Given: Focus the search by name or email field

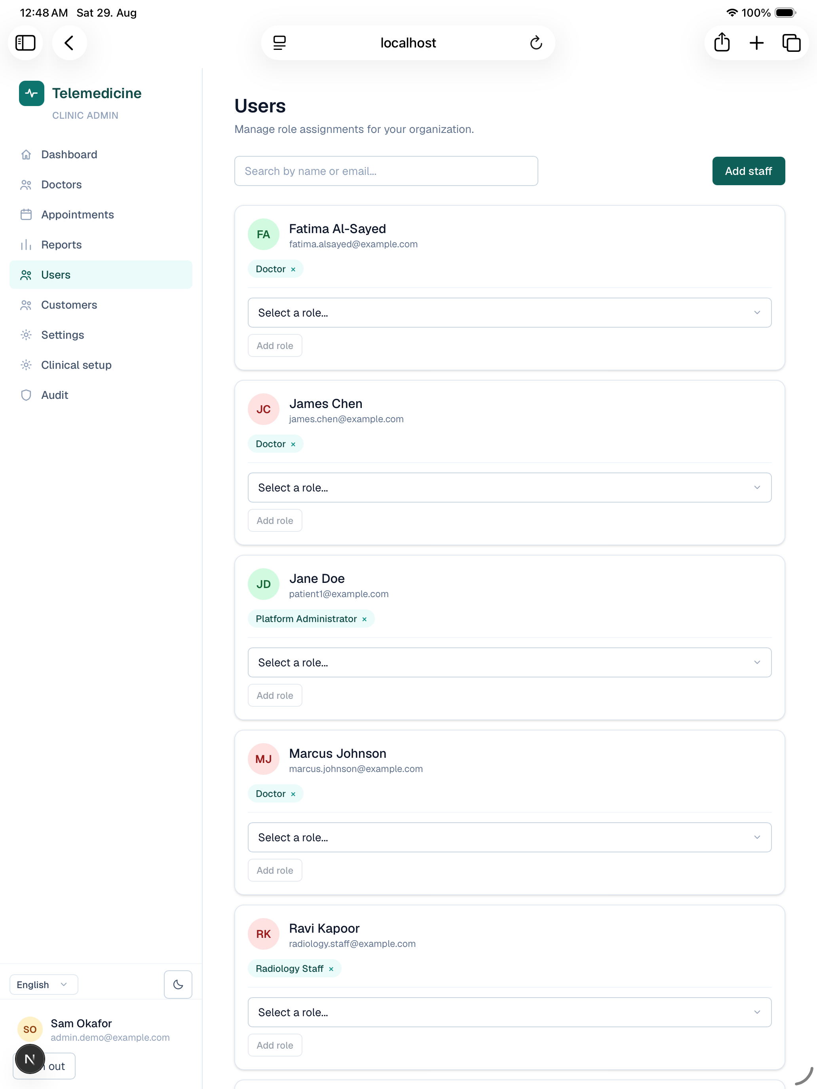Looking at the screenshot, I should tap(386, 171).
